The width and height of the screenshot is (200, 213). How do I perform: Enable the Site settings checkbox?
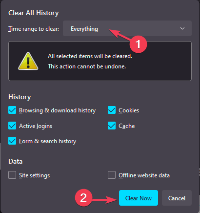[x=12, y=175]
